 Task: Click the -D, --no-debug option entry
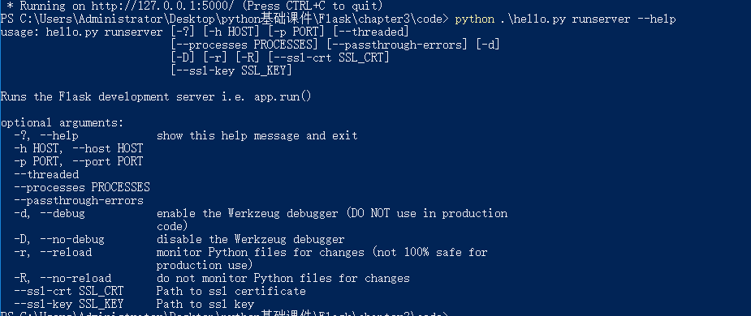click(58, 239)
